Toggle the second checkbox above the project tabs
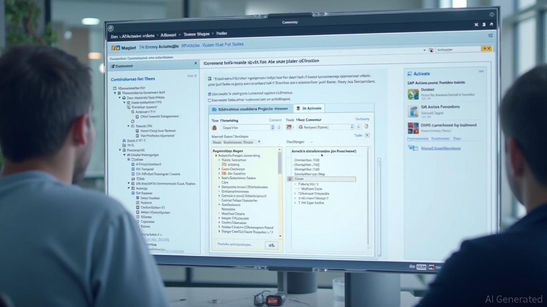Viewport: 547px width, 307px height. (210, 100)
